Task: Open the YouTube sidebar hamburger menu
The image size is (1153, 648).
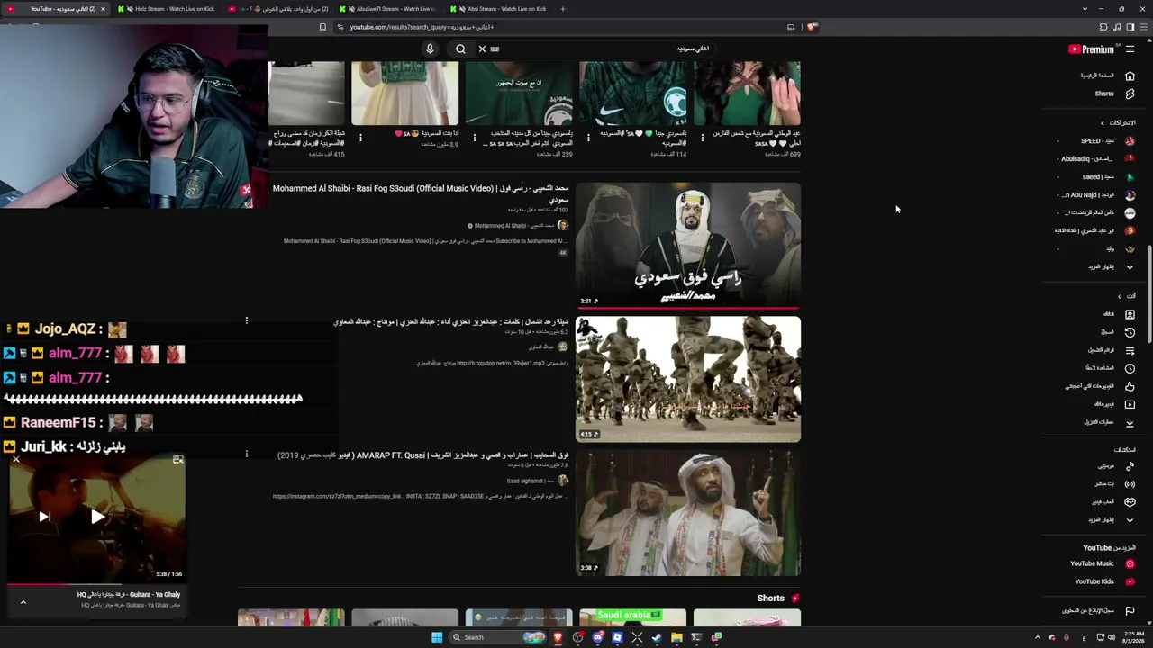Action: coord(1130,49)
